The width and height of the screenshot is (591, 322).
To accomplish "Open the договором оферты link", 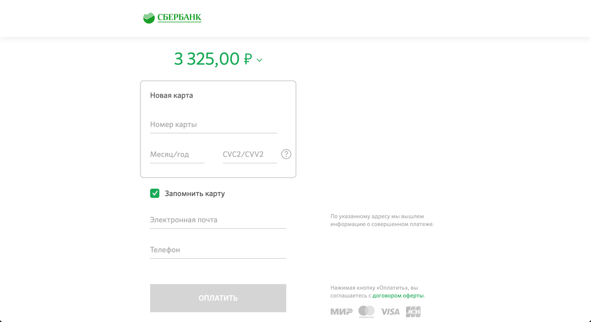I will (398, 296).
